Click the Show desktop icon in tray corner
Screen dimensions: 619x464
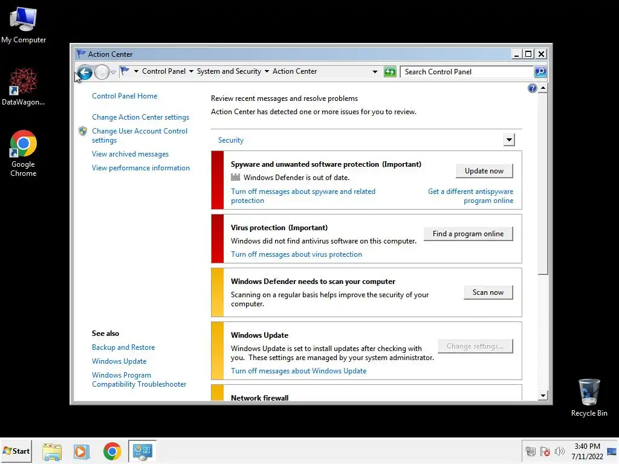click(x=612, y=451)
